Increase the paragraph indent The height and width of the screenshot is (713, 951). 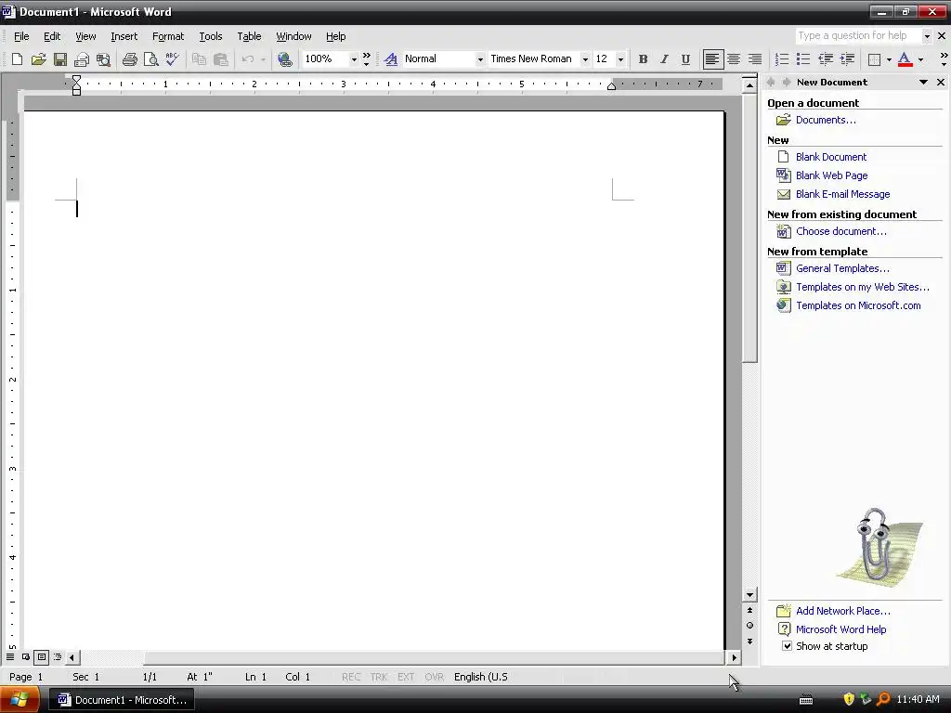tap(847, 59)
